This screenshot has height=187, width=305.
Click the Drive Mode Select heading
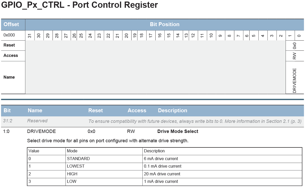click(178, 131)
